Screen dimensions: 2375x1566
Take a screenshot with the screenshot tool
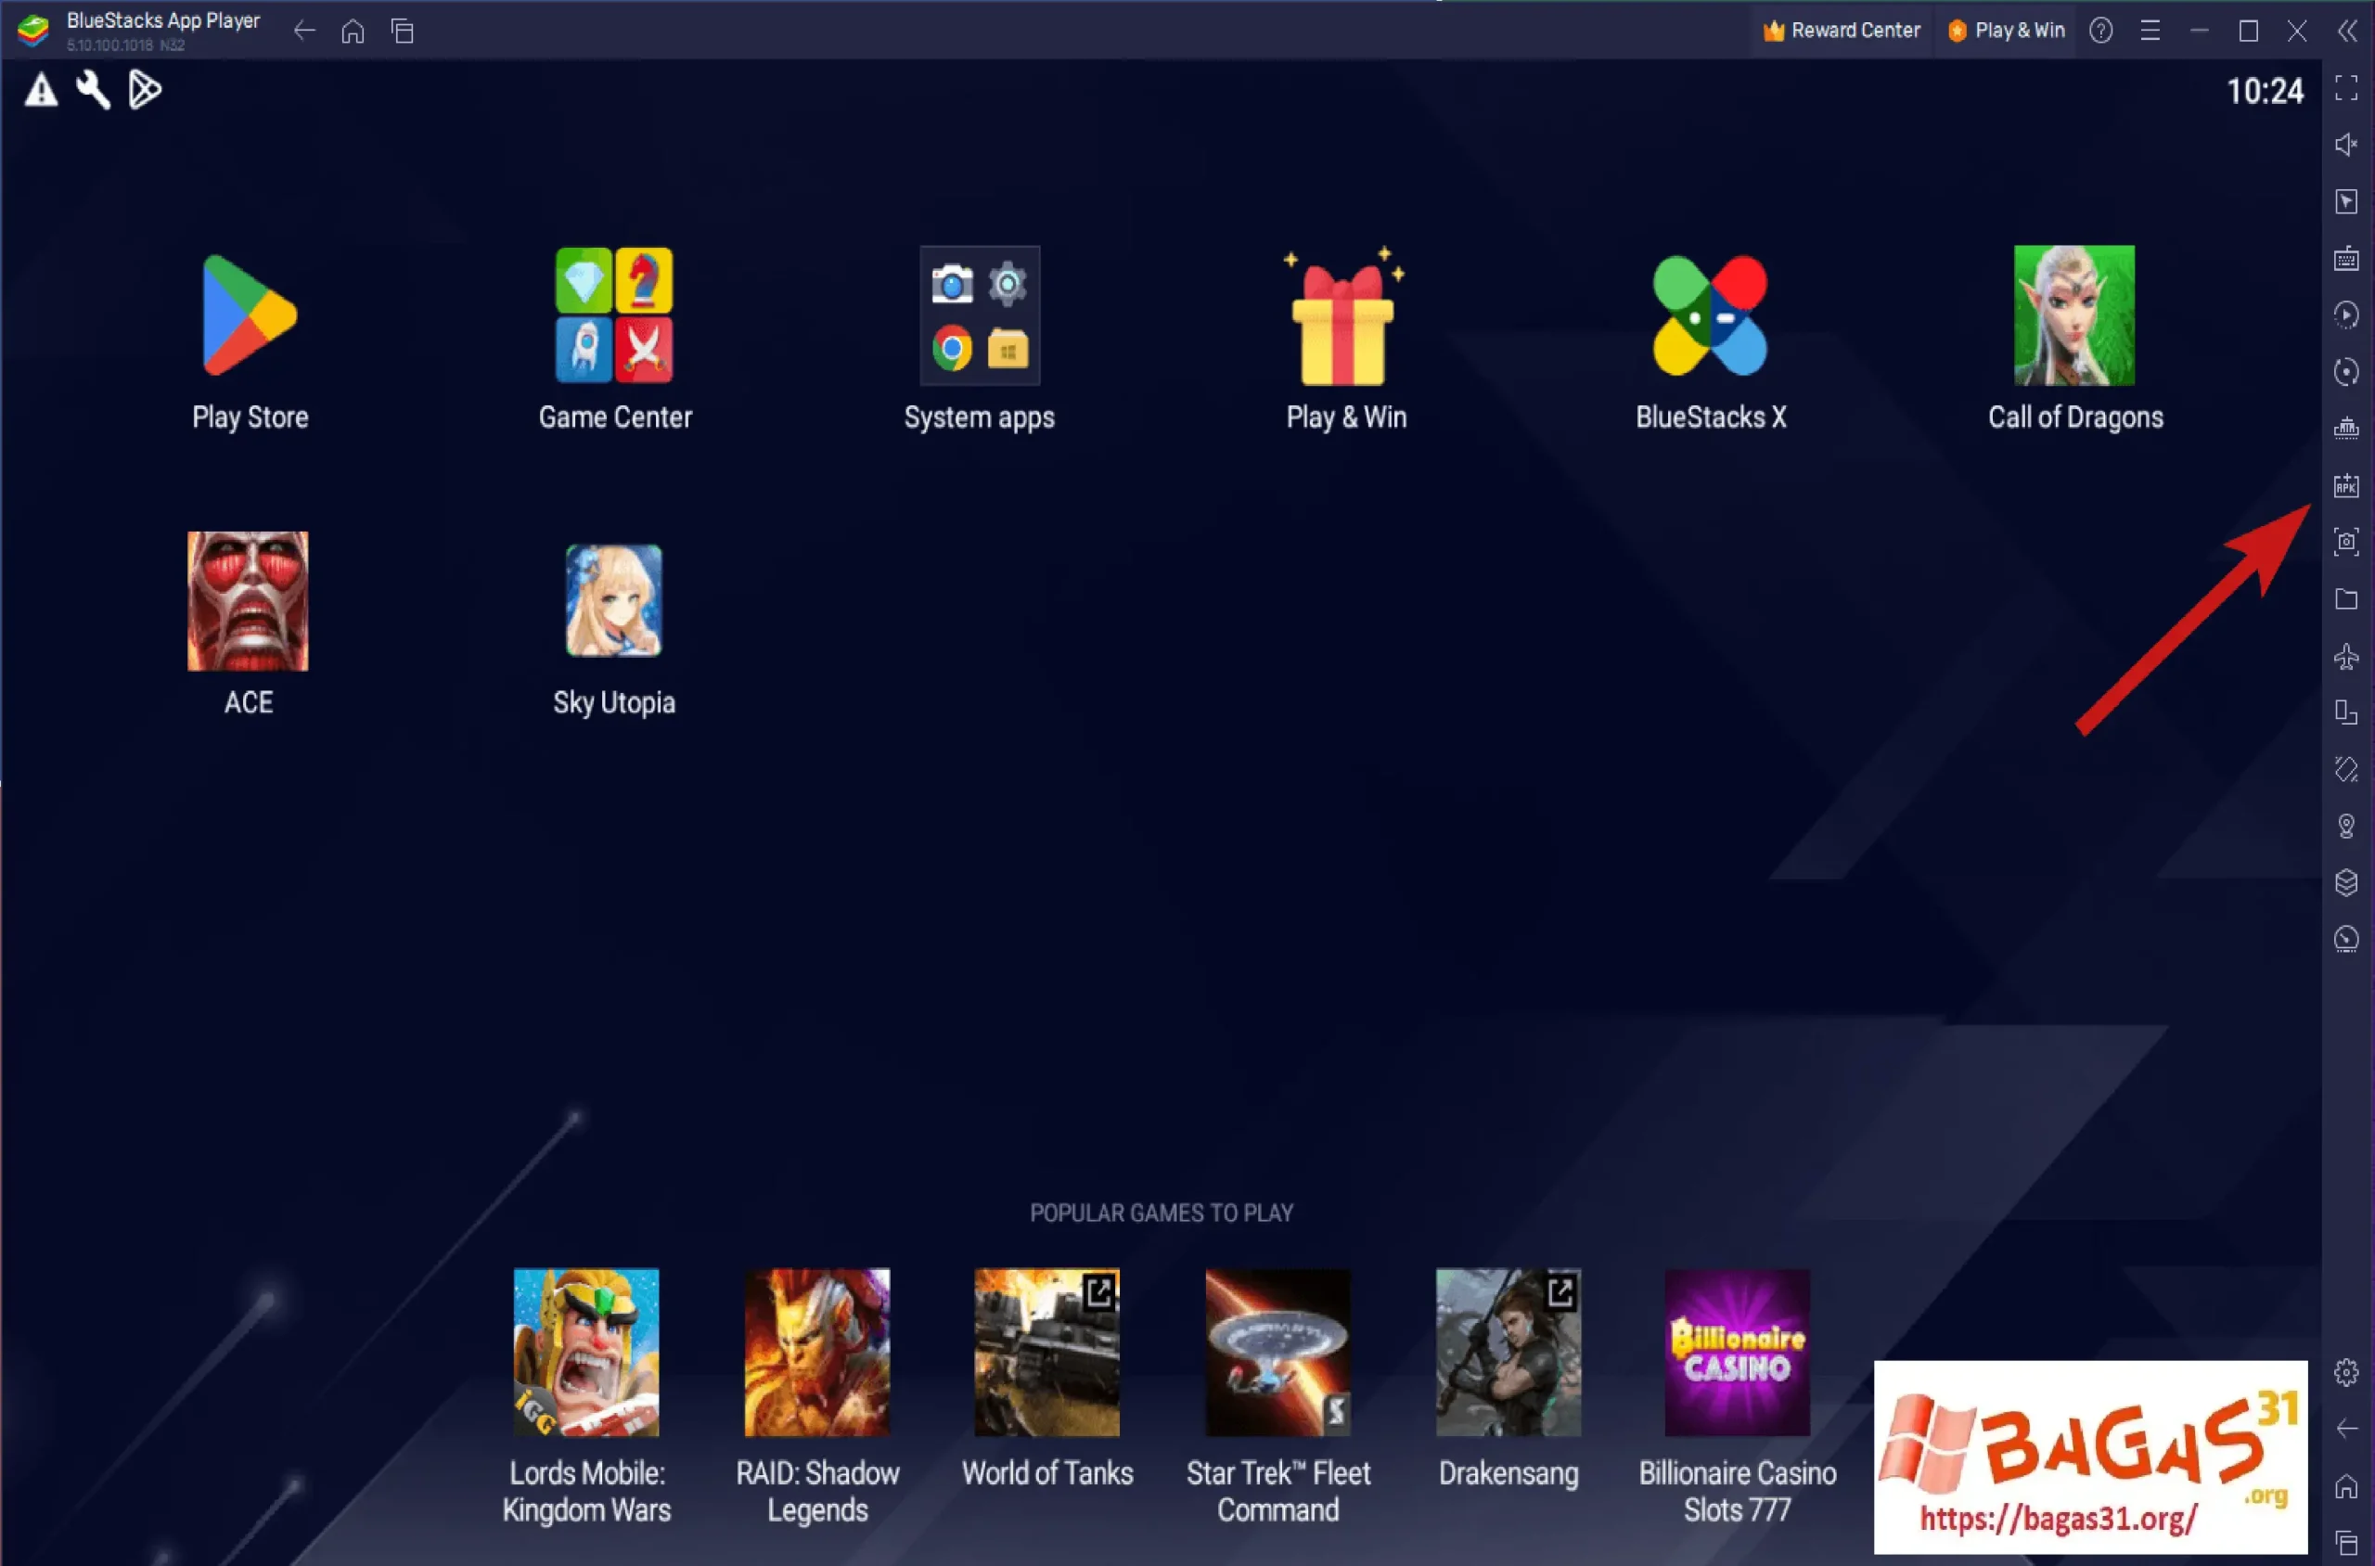pos(2347,541)
